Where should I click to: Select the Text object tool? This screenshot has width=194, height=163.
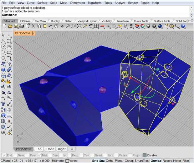click(3, 103)
